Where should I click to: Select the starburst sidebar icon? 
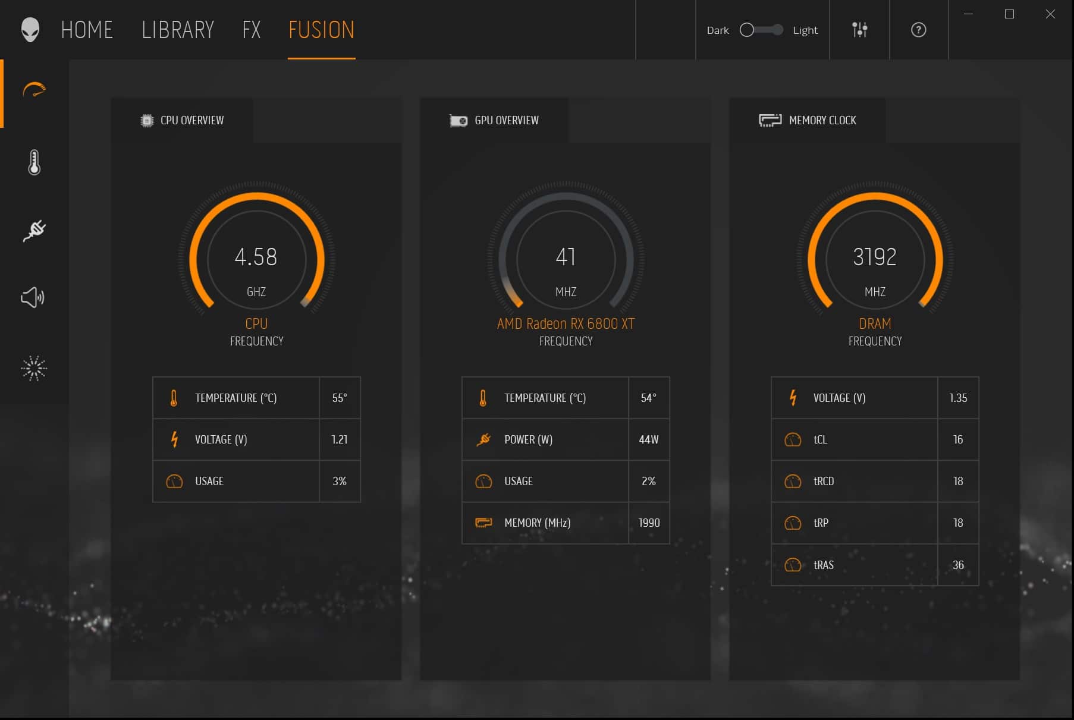point(33,369)
